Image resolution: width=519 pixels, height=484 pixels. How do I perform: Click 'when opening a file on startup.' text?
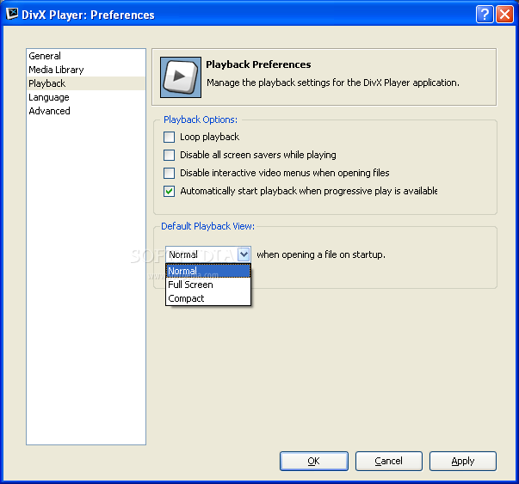(x=321, y=254)
